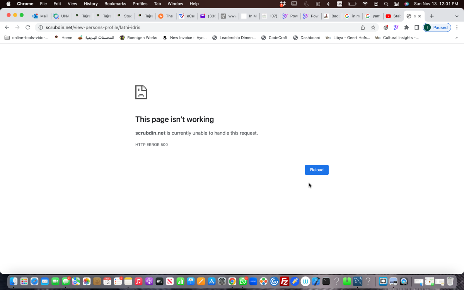Open FileZilla from the dock
This screenshot has width=464, height=290.
pos(285,281)
